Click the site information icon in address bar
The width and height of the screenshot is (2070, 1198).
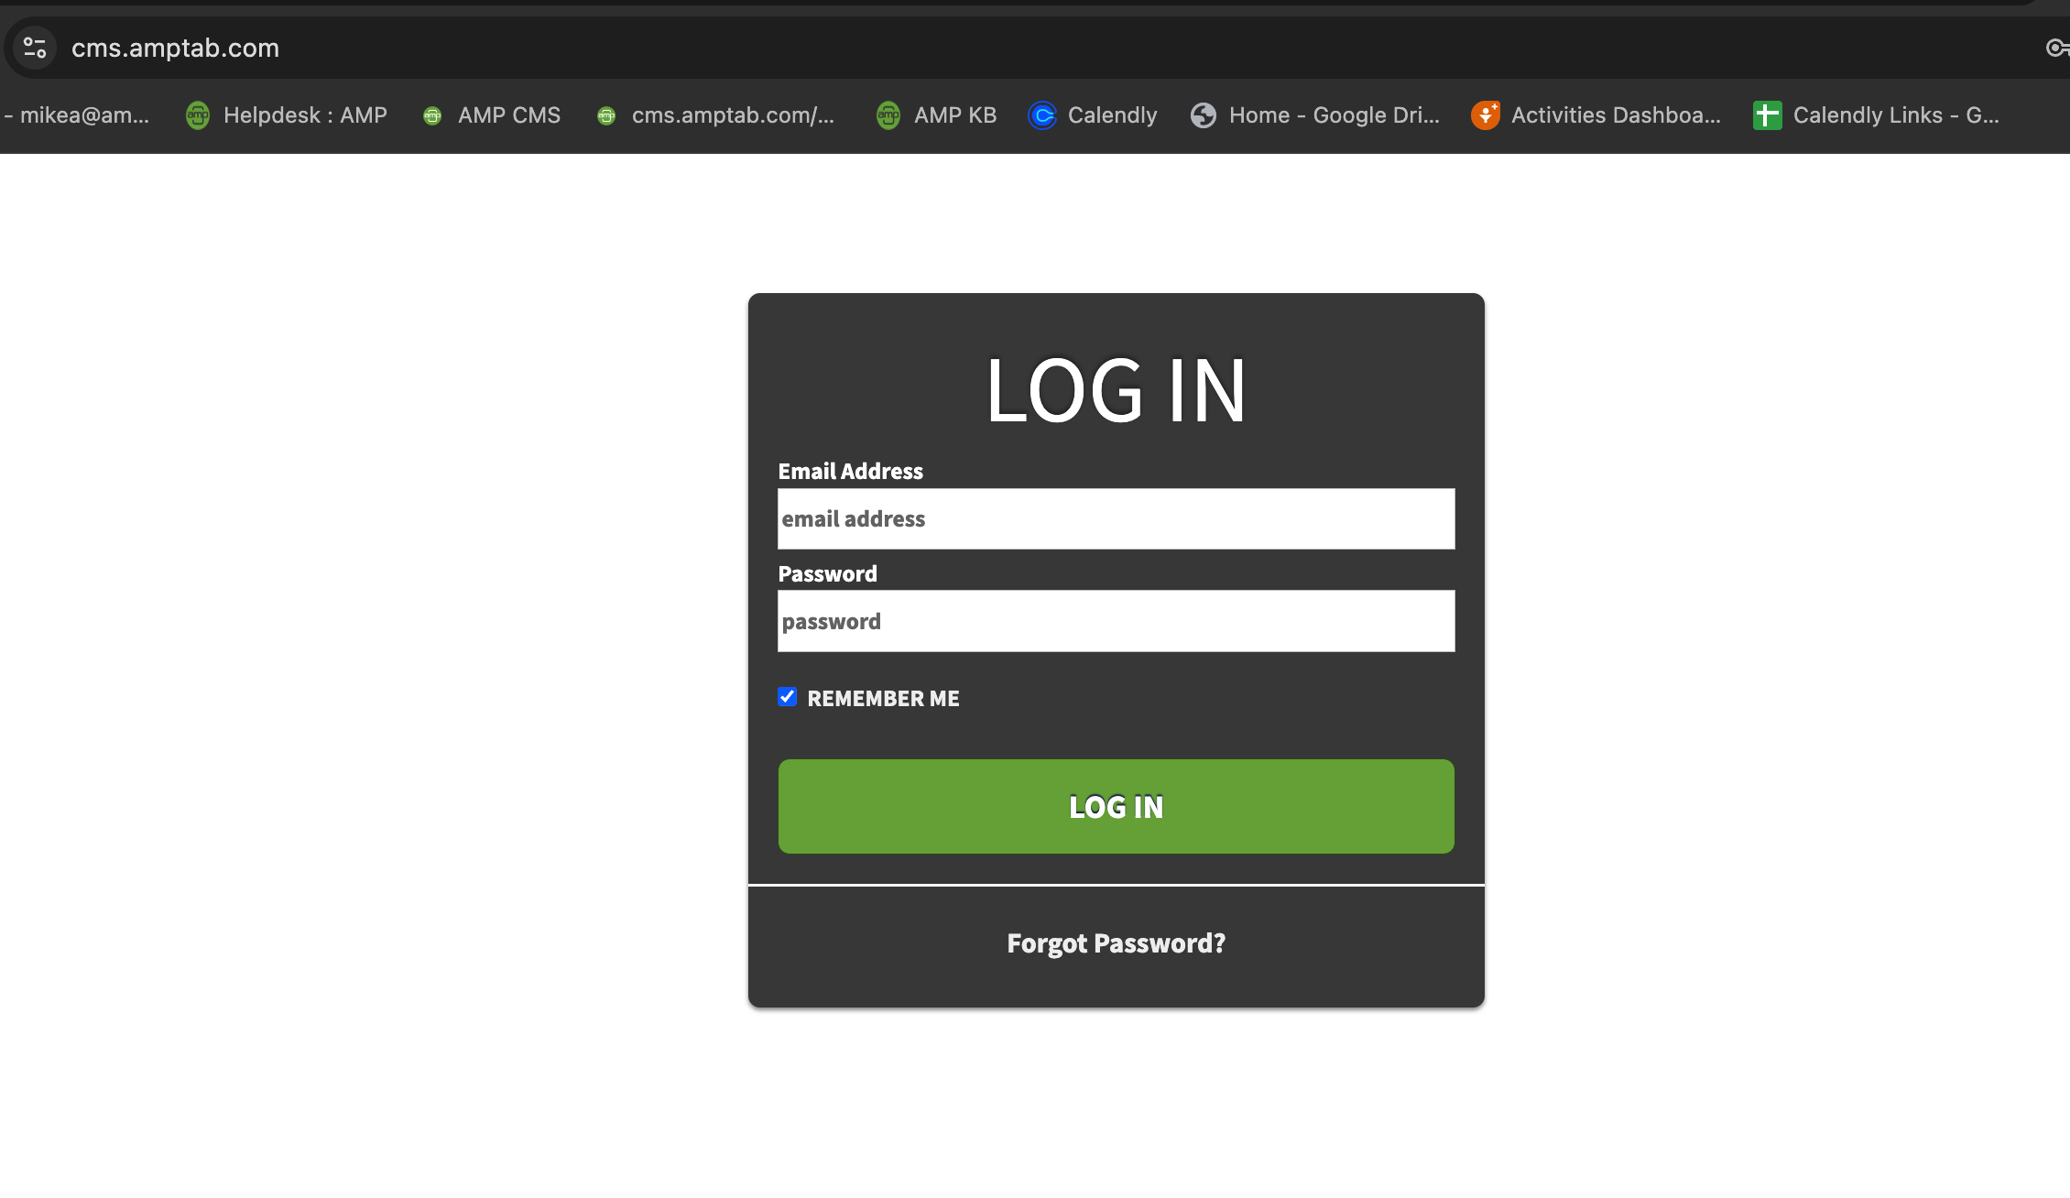(35, 48)
